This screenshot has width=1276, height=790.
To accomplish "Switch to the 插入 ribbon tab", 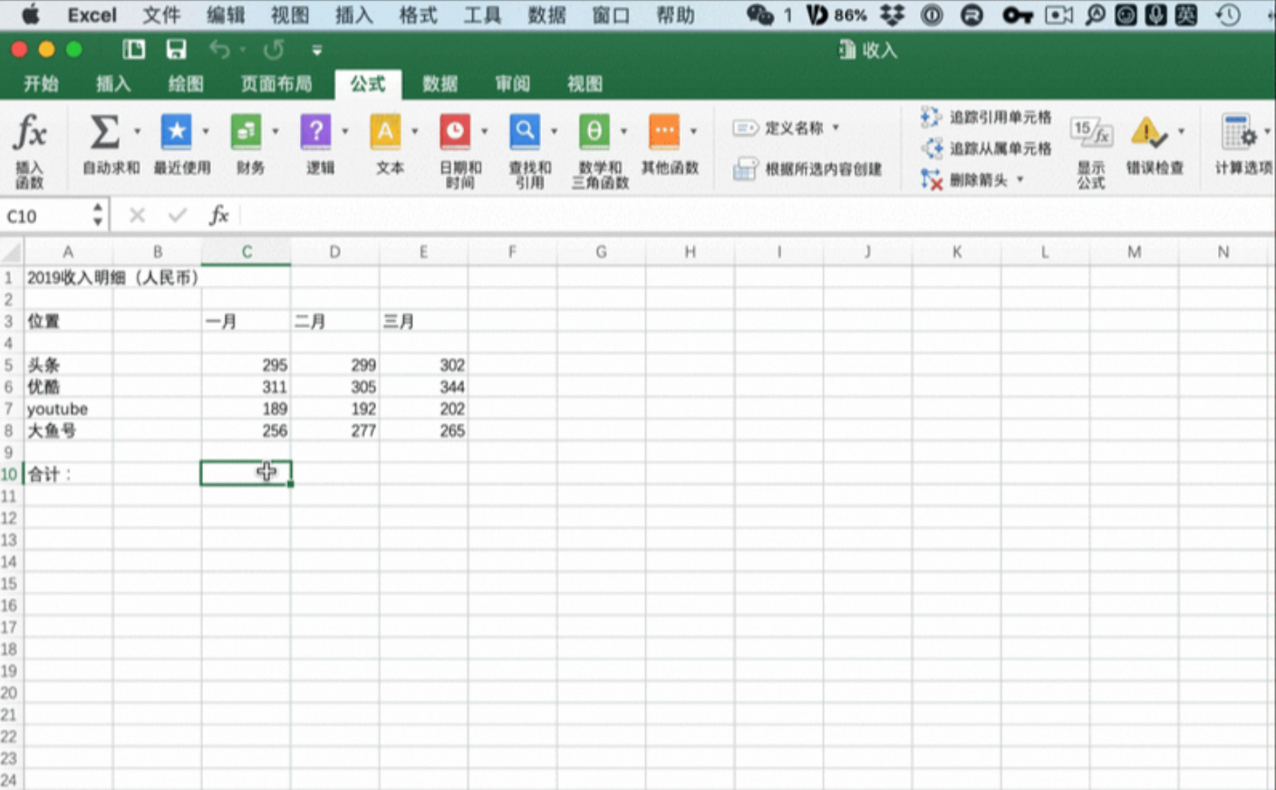I will pos(113,83).
